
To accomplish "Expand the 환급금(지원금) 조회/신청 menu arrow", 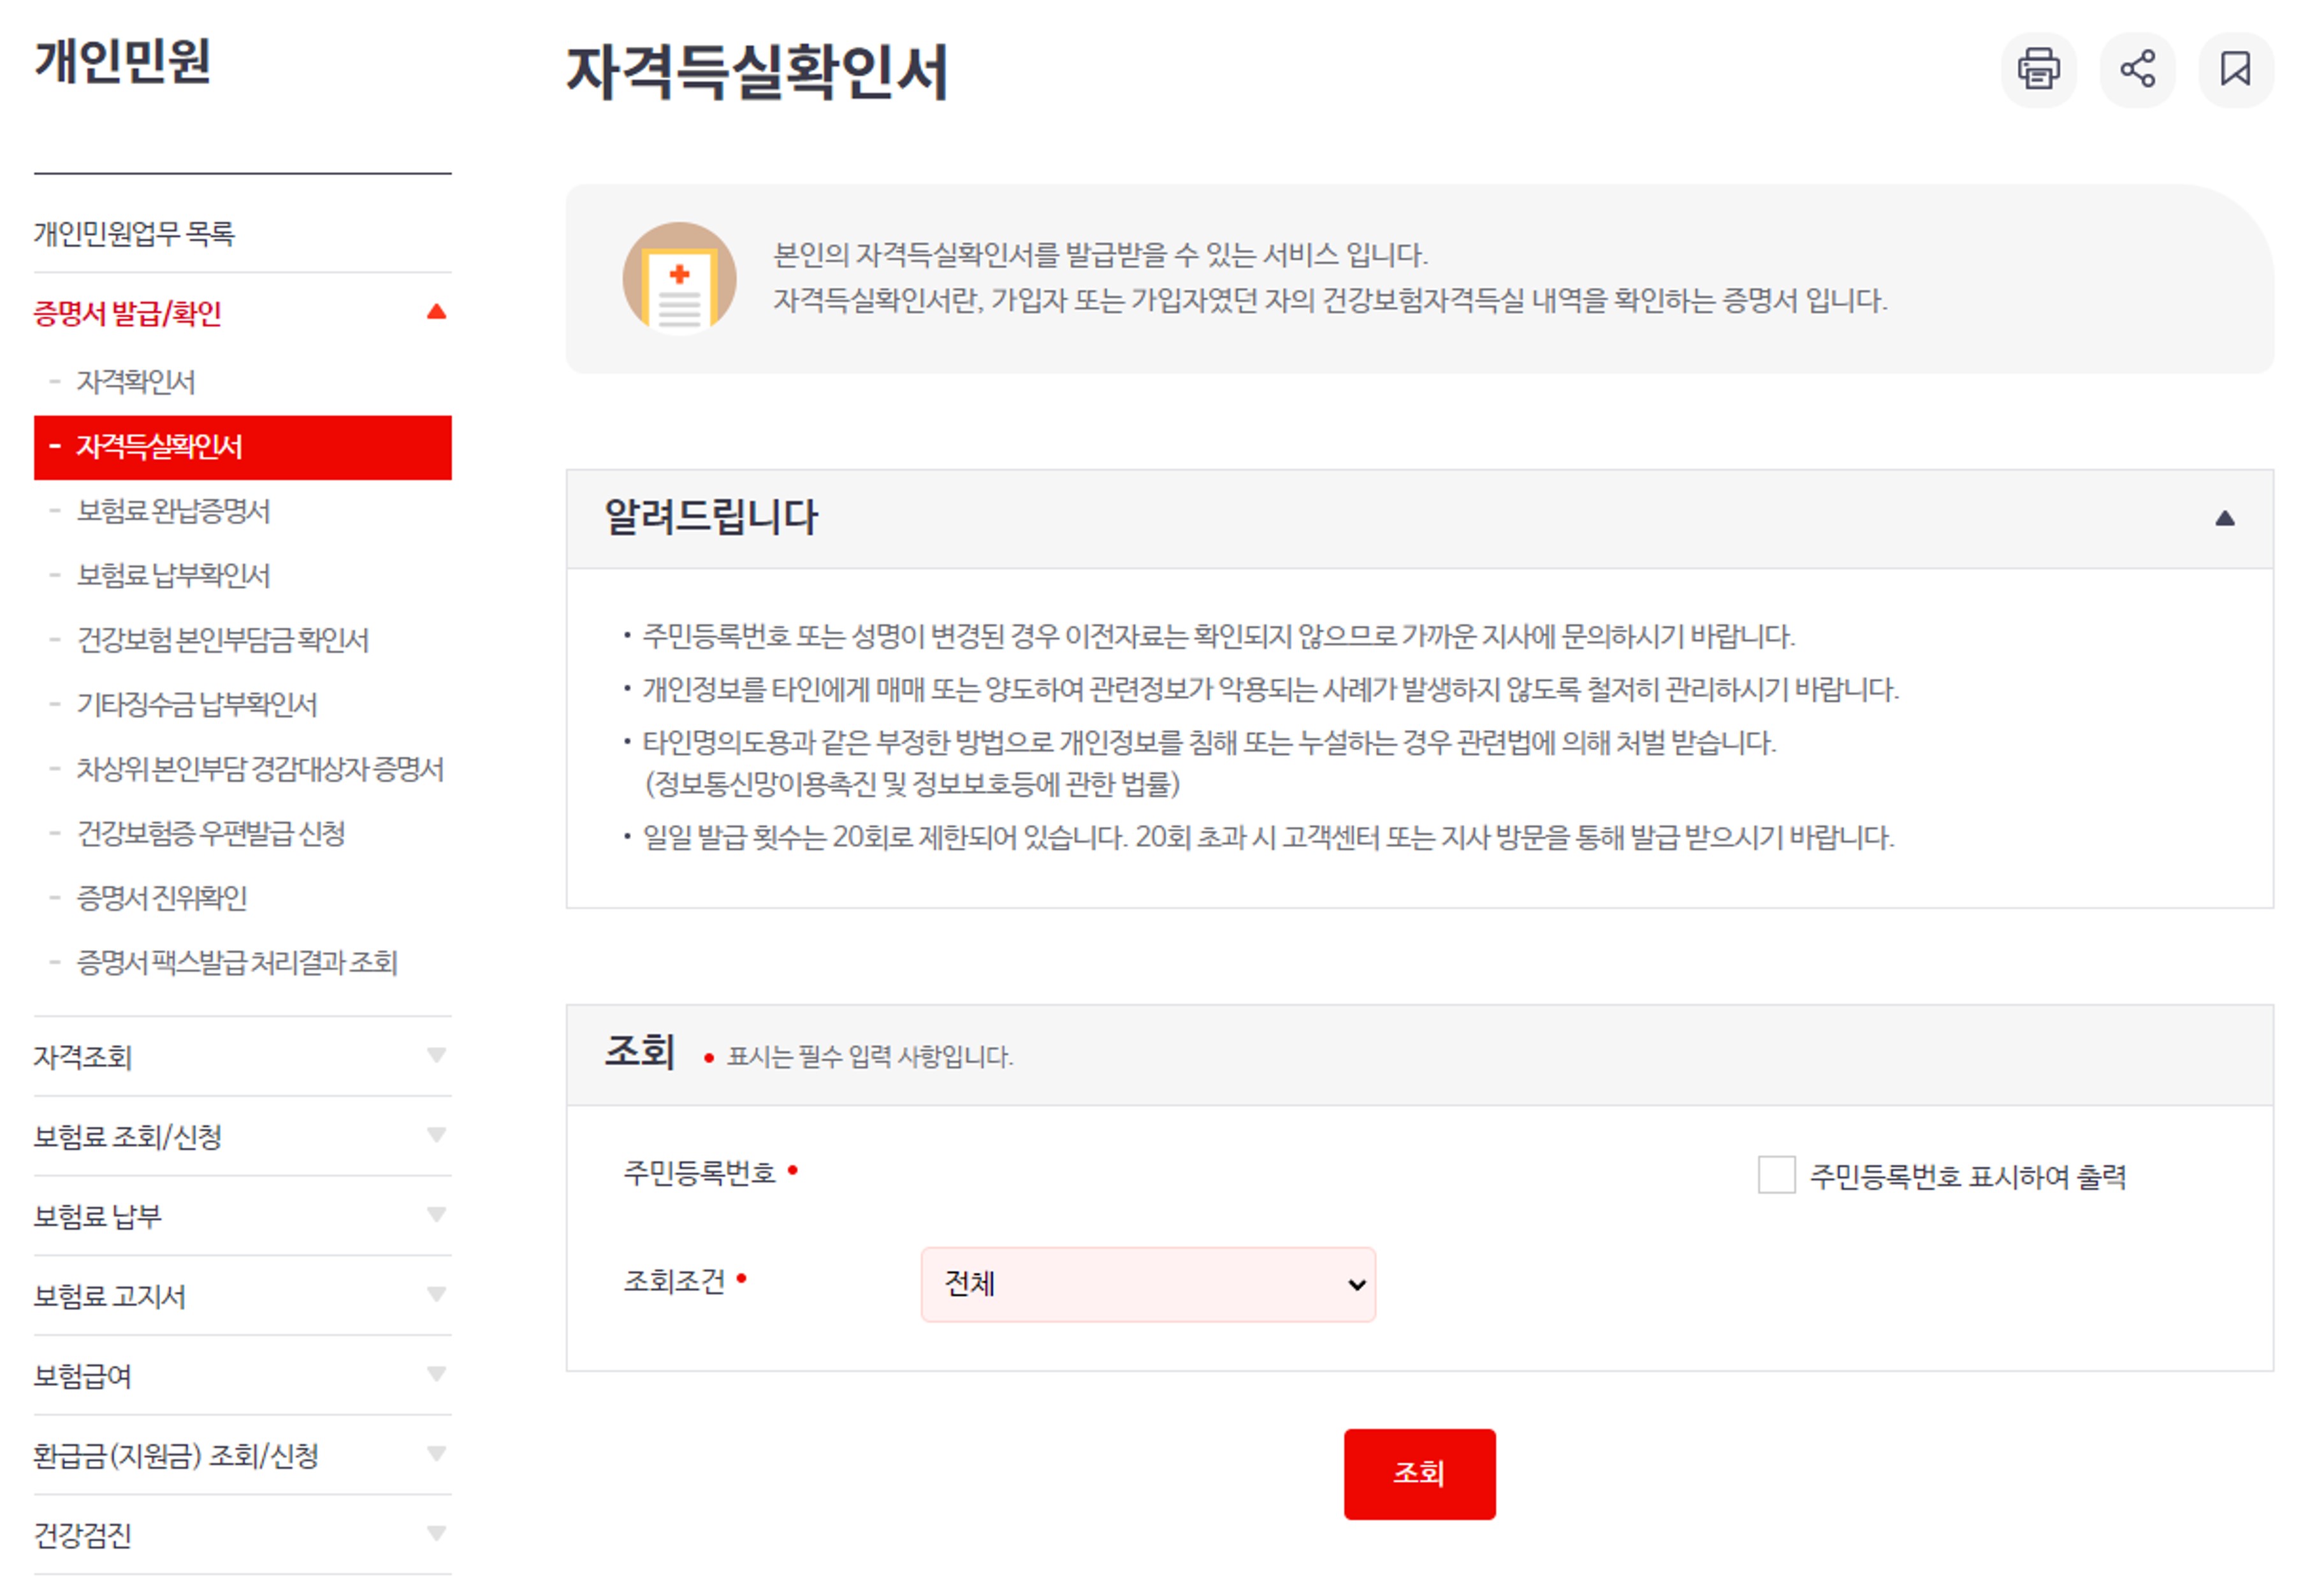I will (436, 1454).
